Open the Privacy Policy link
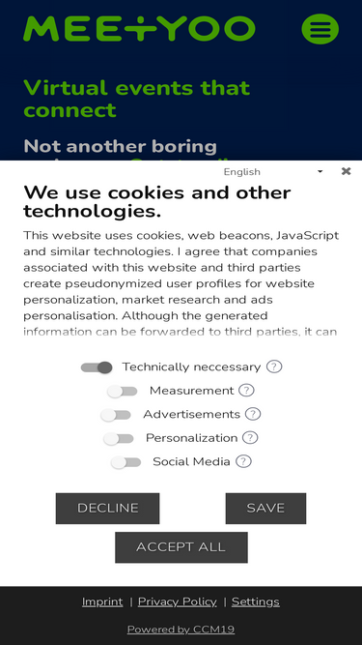 click(x=178, y=601)
